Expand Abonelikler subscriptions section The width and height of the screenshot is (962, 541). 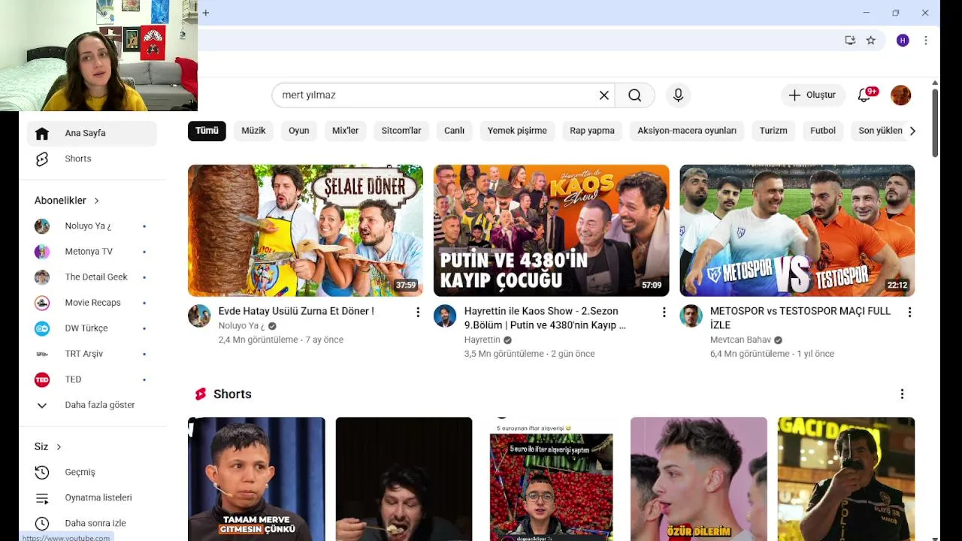click(67, 201)
